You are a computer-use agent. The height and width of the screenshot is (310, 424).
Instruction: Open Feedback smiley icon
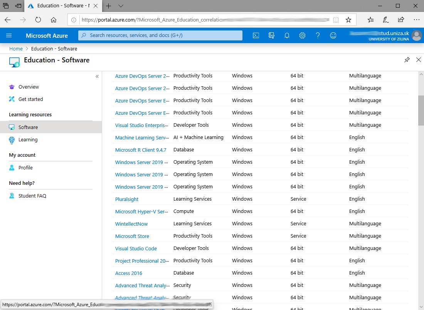pyautogui.click(x=333, y=35)
